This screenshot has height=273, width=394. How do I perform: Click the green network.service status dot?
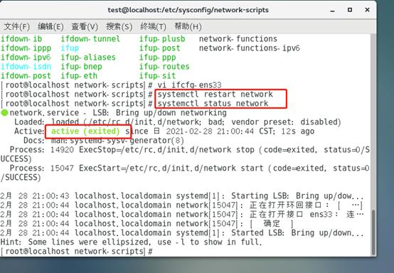[x=4, y=113]
